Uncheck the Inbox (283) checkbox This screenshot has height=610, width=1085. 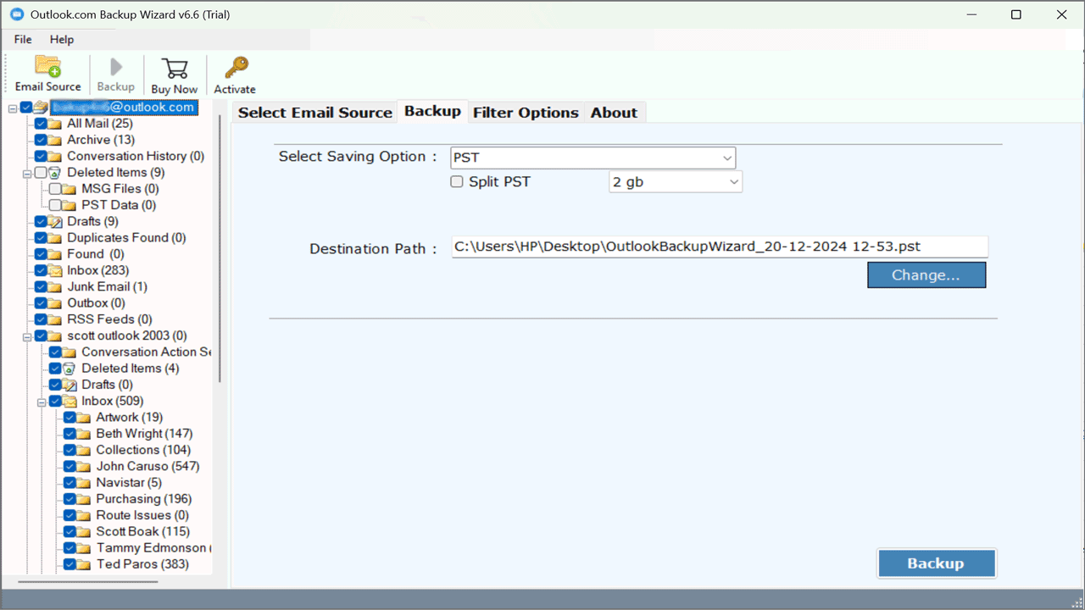click(41, 271)
